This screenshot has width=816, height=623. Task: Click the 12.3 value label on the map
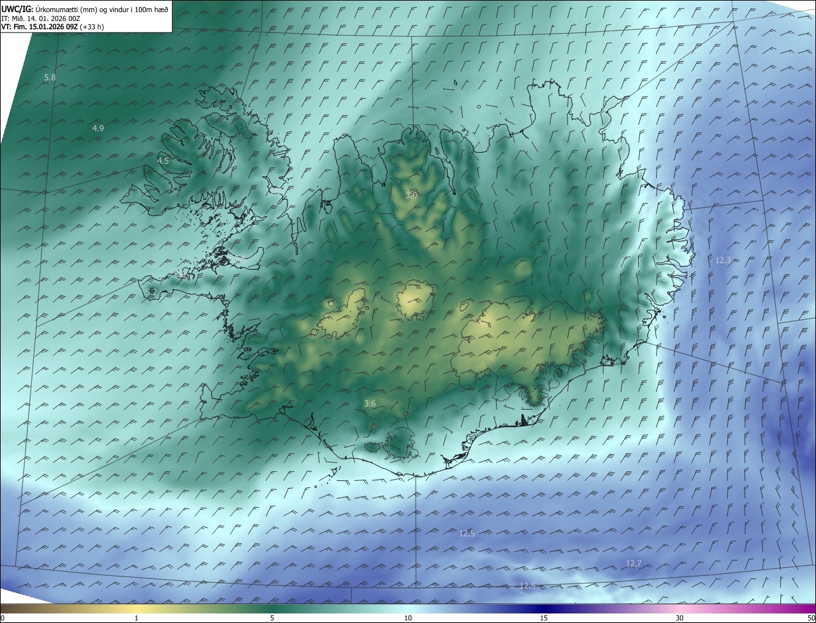click(723, 260)
